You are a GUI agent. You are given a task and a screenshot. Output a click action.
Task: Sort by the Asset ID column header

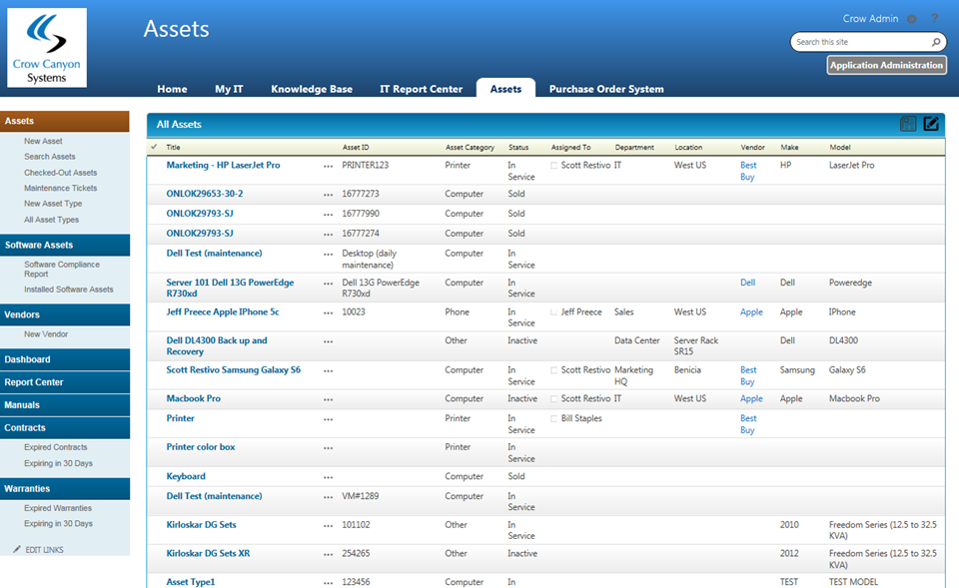point(356,148)
